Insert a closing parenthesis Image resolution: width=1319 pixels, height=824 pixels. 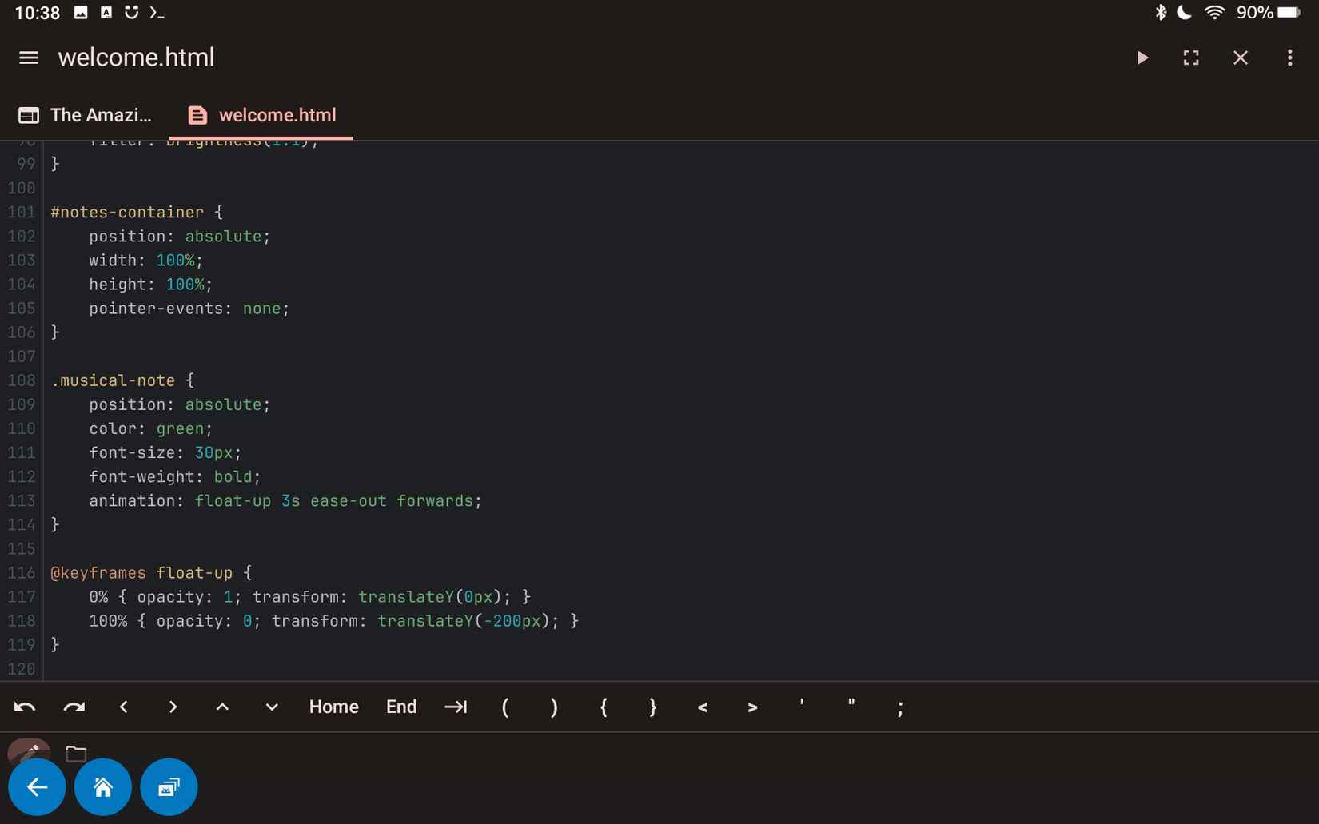click(554, 707)
